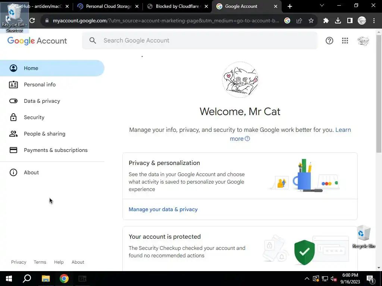382x286 pixels.
Task: Click the green shield checkmark illustration
Action: (x=304, y=252)
